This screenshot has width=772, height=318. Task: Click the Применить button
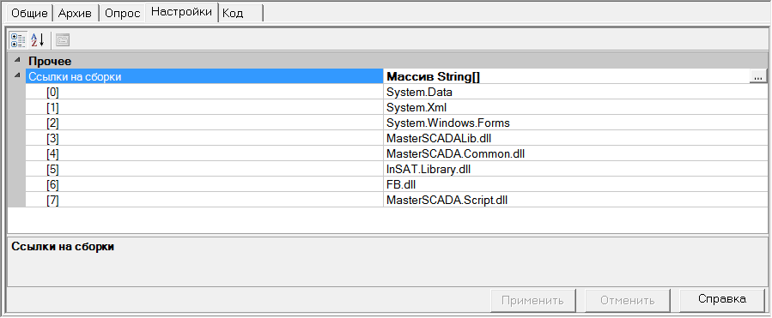coord(532,300)
